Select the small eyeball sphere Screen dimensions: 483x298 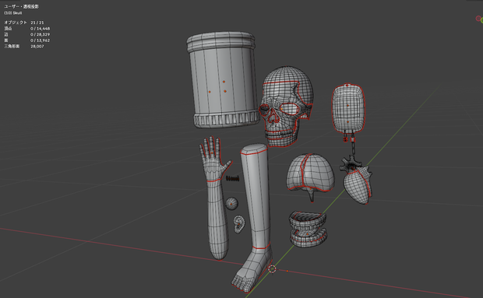(x=231, y=203)
